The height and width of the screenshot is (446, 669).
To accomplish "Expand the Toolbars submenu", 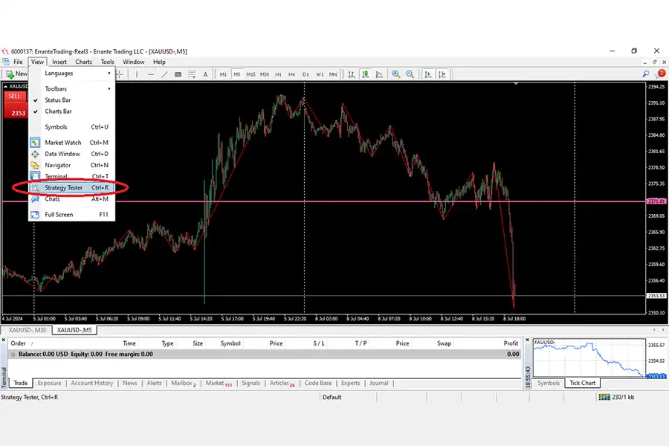I will coord(71,88).
